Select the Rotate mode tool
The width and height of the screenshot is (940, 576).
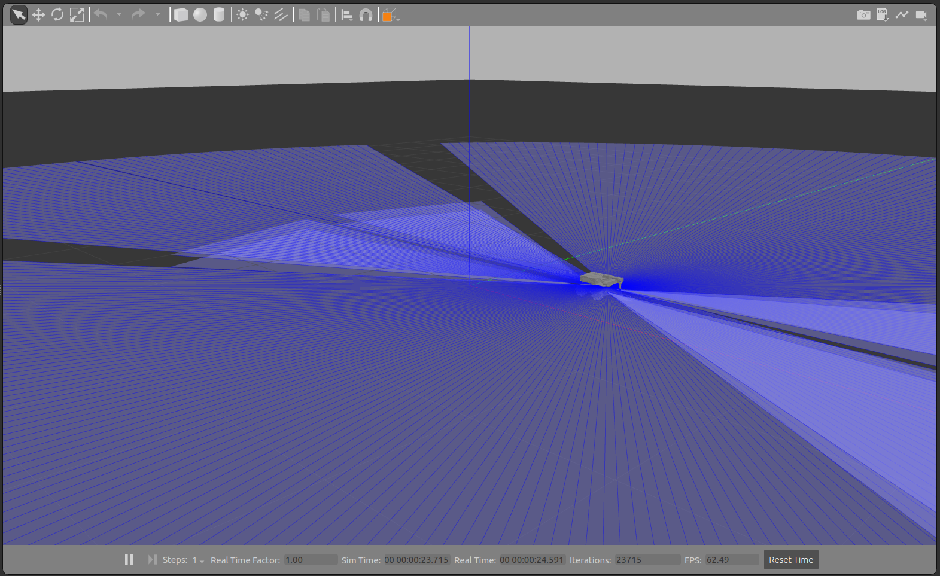(x=57, y=15)
